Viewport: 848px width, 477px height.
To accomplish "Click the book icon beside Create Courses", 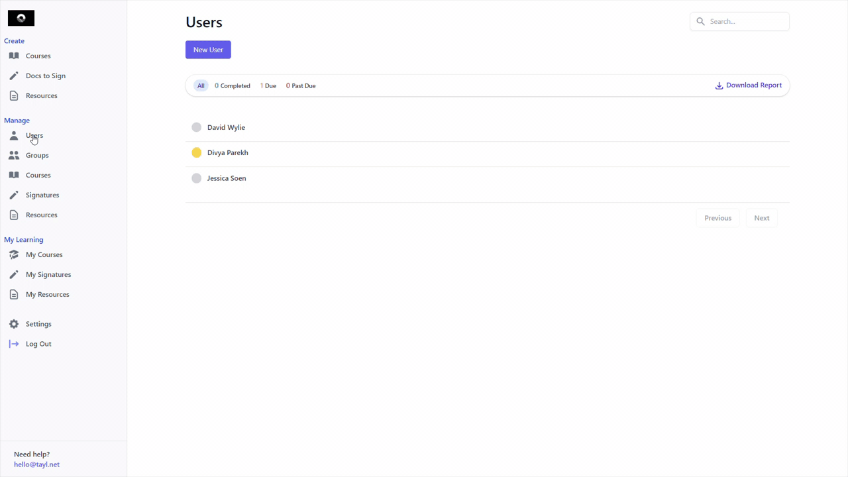I will (x=14, y=56).
